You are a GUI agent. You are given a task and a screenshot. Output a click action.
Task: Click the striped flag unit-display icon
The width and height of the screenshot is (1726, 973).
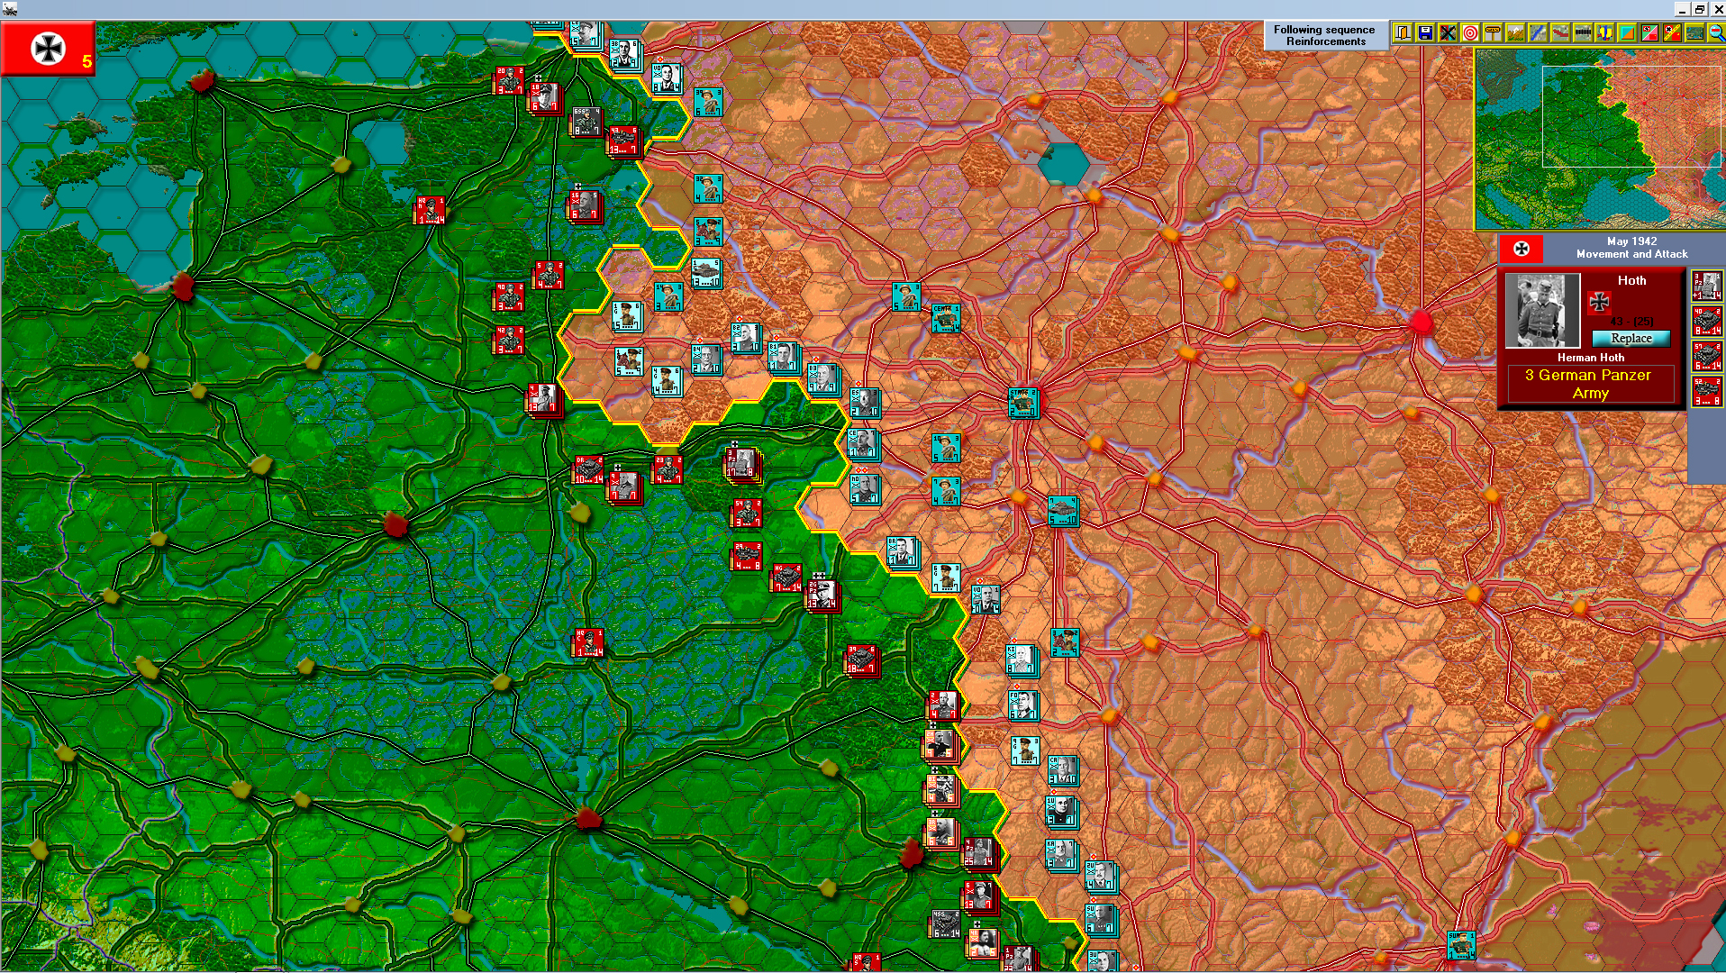tap(1672, 33)
